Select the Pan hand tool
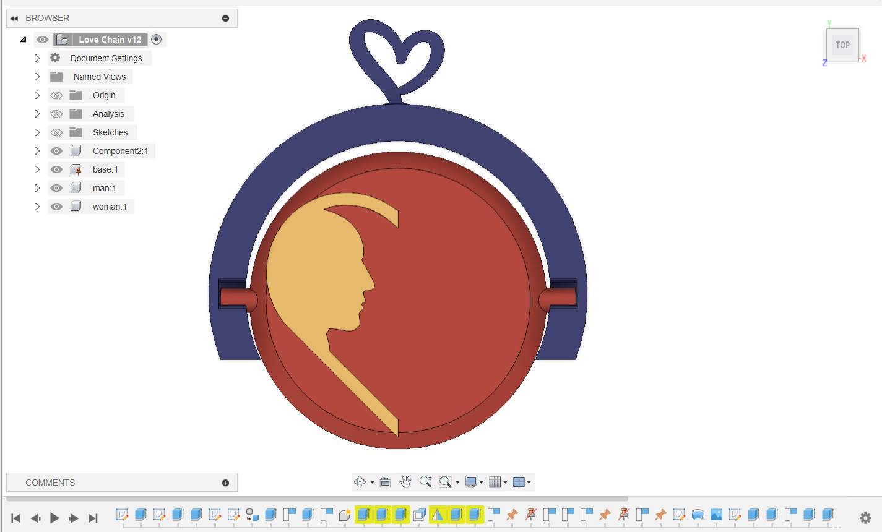This screenshot has width=882, height=532. coord(405,482)
